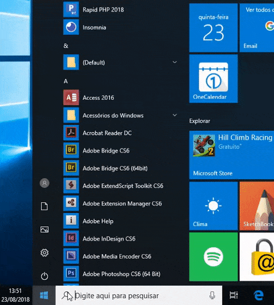Open Documents icon in Start sidebar
The image size is (274, 305).
45,206
